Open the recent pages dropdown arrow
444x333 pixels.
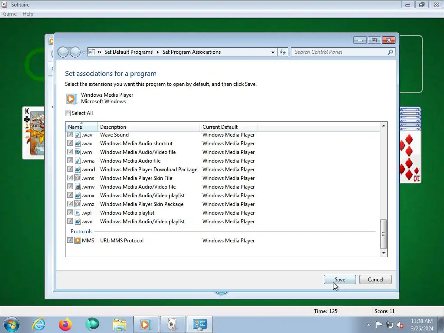coord(84,52)
